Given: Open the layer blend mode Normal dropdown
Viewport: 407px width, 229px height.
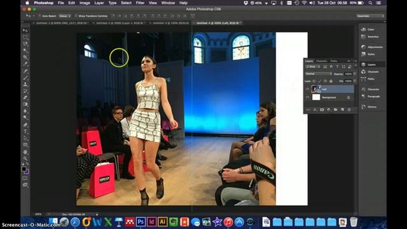Looking at the screenshot, I should click(x=319, y=74).
